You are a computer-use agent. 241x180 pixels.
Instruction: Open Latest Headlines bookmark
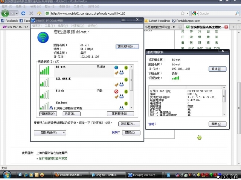(x=157, y=21)
